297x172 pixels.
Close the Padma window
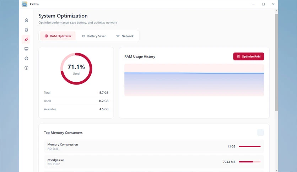[x=273, y=4]
